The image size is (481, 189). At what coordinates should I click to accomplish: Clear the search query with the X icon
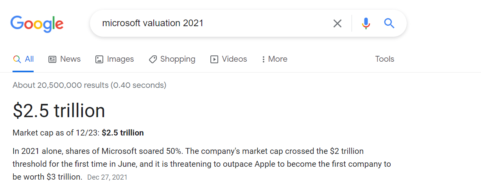click(x=337, y=23)
